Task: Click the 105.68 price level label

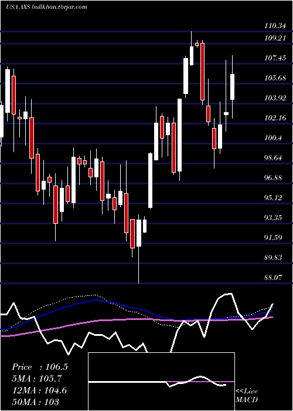Action: click(x=275, y=78)
